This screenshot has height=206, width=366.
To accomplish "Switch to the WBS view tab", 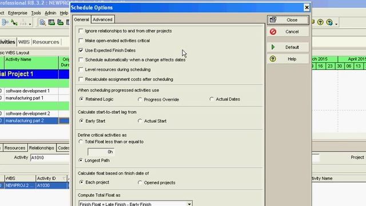I will [24, 42].
